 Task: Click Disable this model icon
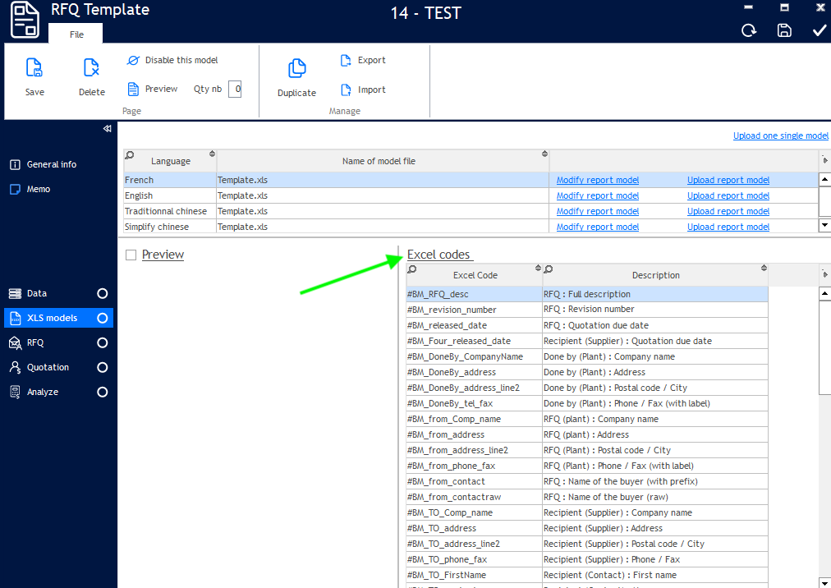pos(133,61)
